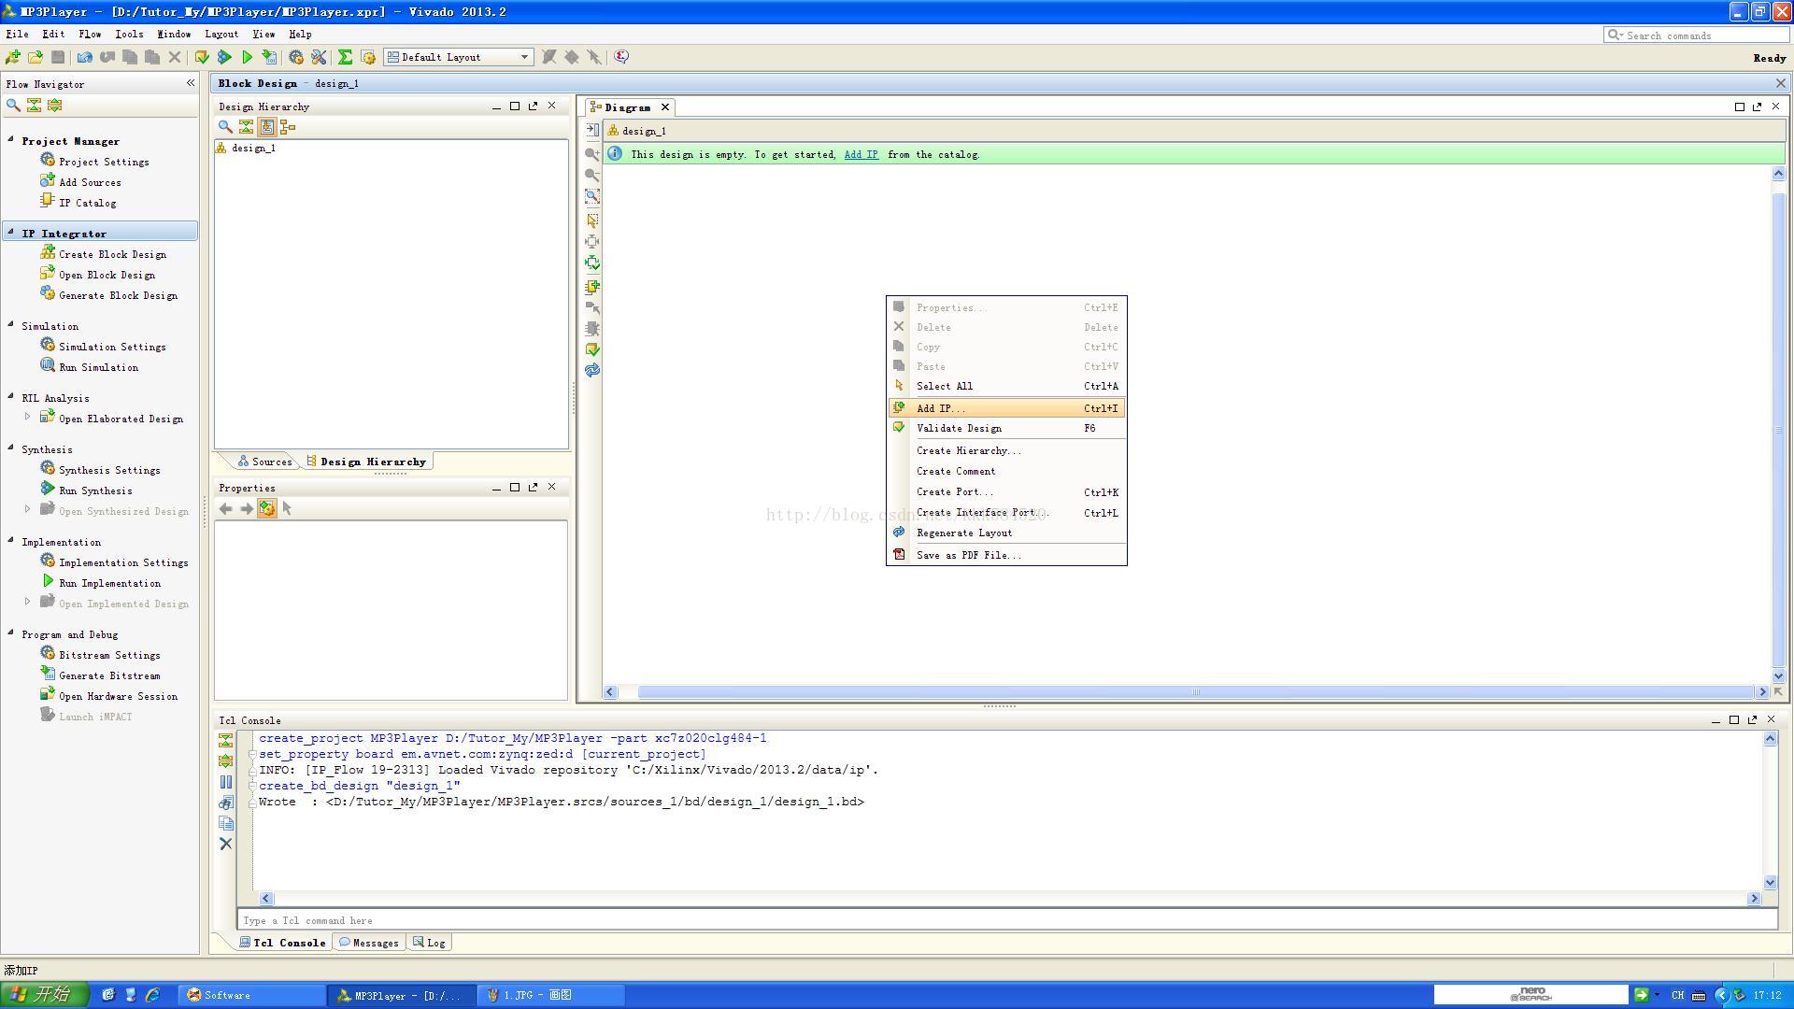Click the Tcl Console clear X icon

[225, 844]
